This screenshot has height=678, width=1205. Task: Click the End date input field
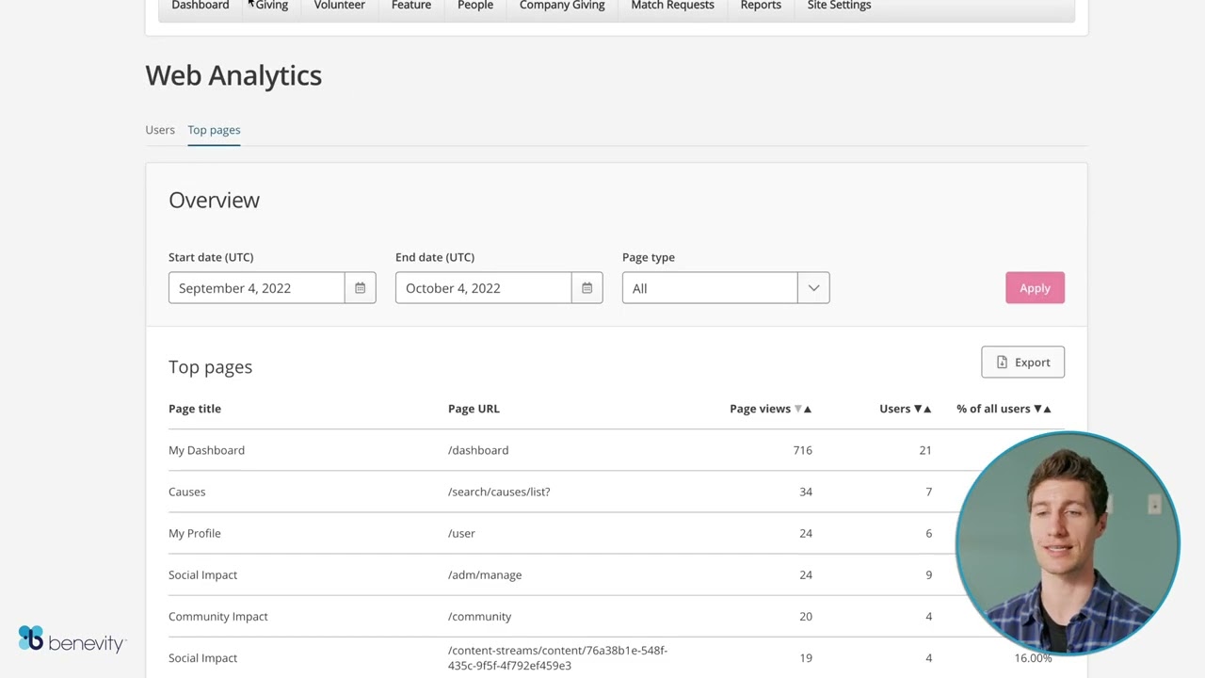point(483,288)
